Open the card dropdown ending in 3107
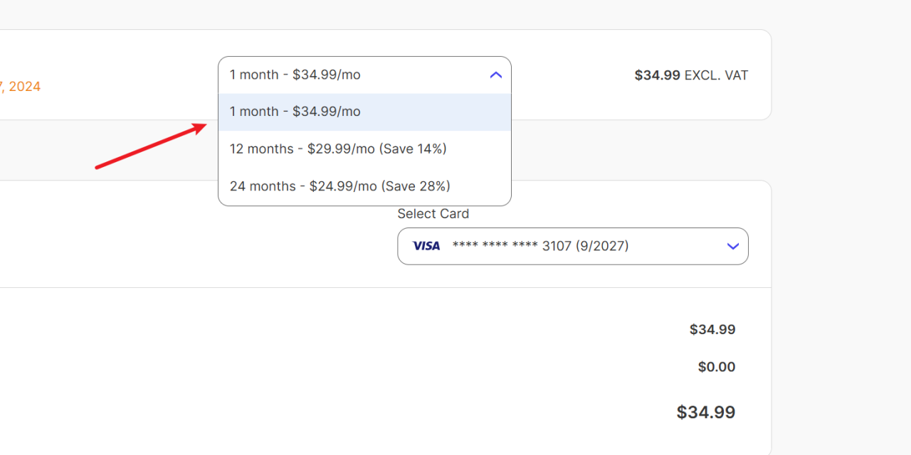Screen dimensions: 911x455 572,246
